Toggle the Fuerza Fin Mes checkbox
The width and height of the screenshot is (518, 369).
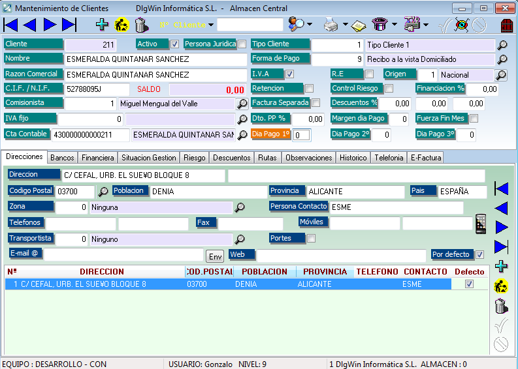[x=474, y=119]
